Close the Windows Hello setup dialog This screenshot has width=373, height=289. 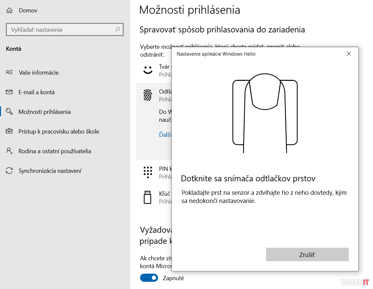click(349, 54)
